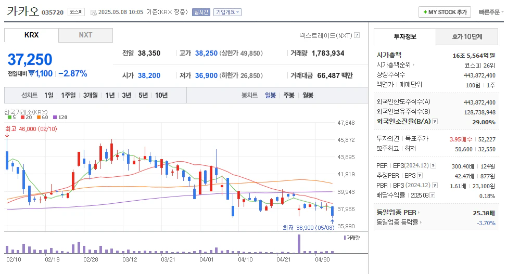Image resolution: width=507 pixels, height=274 pixels.
Task: Click 고가 value 38,250
Action: 206,53
